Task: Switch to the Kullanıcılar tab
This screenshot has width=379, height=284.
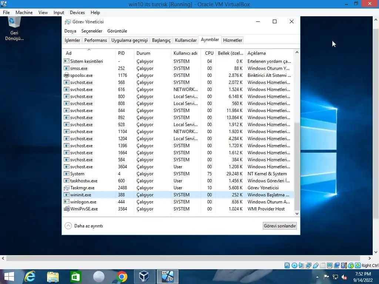Action: click(x=186, y=40)
